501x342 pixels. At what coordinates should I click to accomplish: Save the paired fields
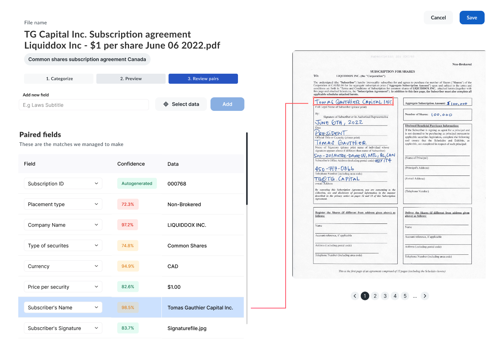click(472, 18)
